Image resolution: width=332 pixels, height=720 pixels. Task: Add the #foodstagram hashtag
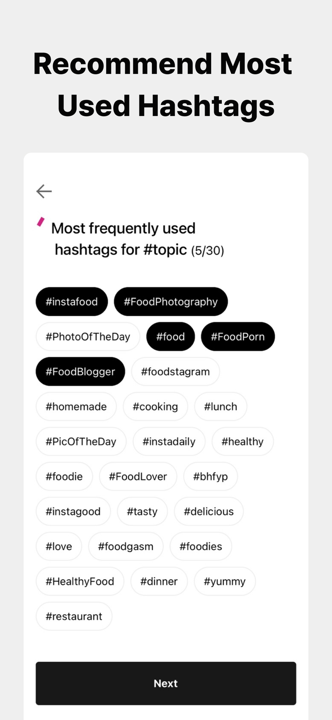175,372
